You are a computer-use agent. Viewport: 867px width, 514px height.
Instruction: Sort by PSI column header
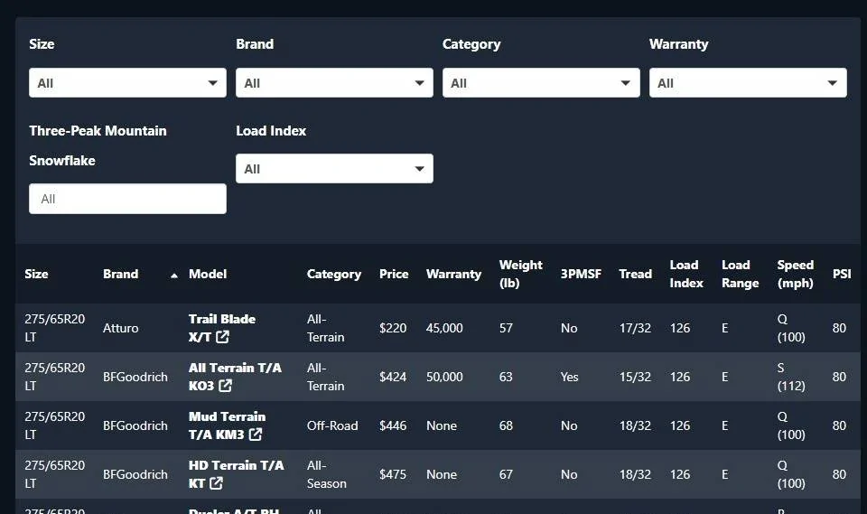pyautogui.click(x=842, y=274)
